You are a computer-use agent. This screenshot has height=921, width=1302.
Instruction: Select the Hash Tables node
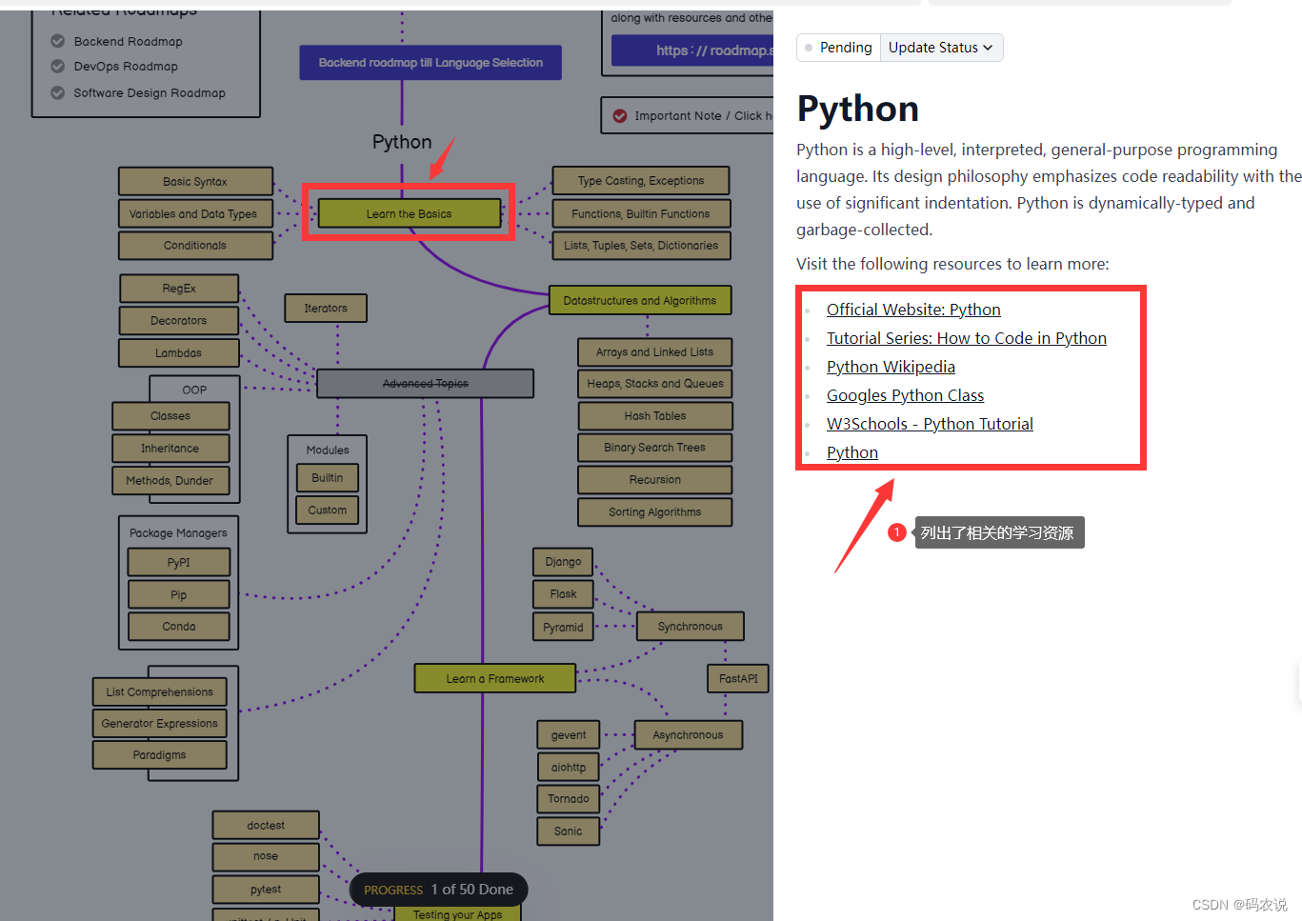655,415
